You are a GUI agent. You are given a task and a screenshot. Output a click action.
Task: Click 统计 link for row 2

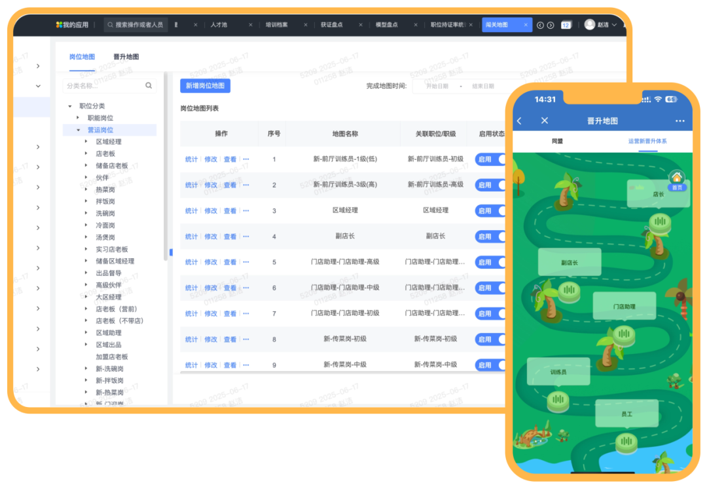pos(191,185)
